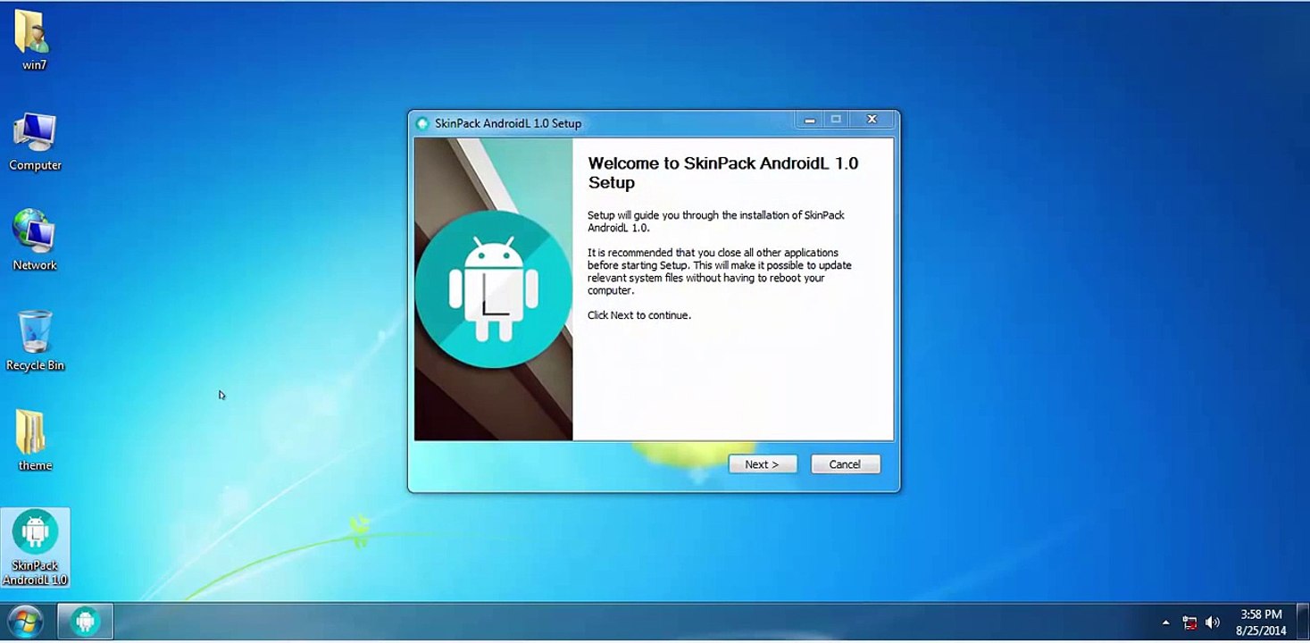Select the Recycle Bin icon
This screenshot has height=643, width=1310.
[35, 340]
